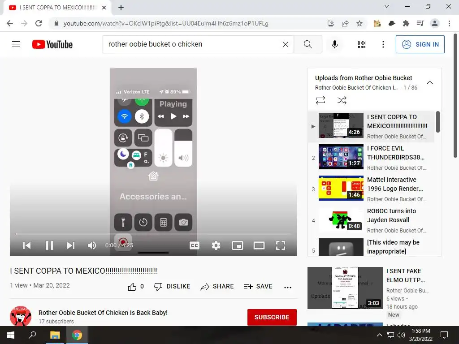Close the I SENT COPPA tab

pyautogui.click(x=104, y=8)
